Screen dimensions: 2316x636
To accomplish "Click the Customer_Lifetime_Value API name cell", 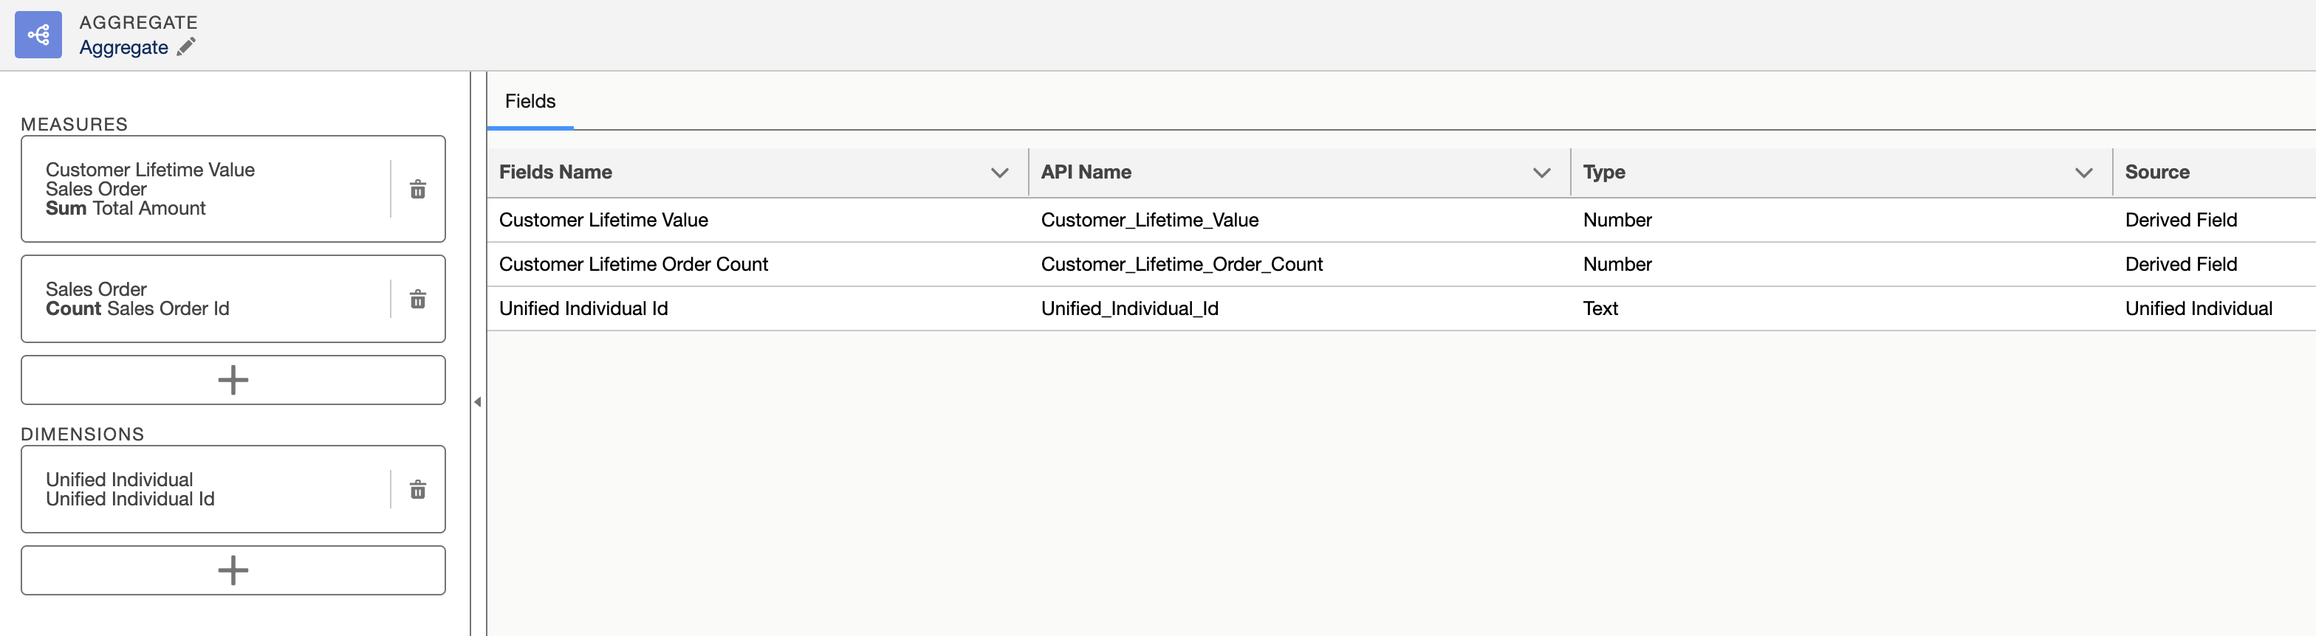I will pyautogui.click(x=1149, y=220).
